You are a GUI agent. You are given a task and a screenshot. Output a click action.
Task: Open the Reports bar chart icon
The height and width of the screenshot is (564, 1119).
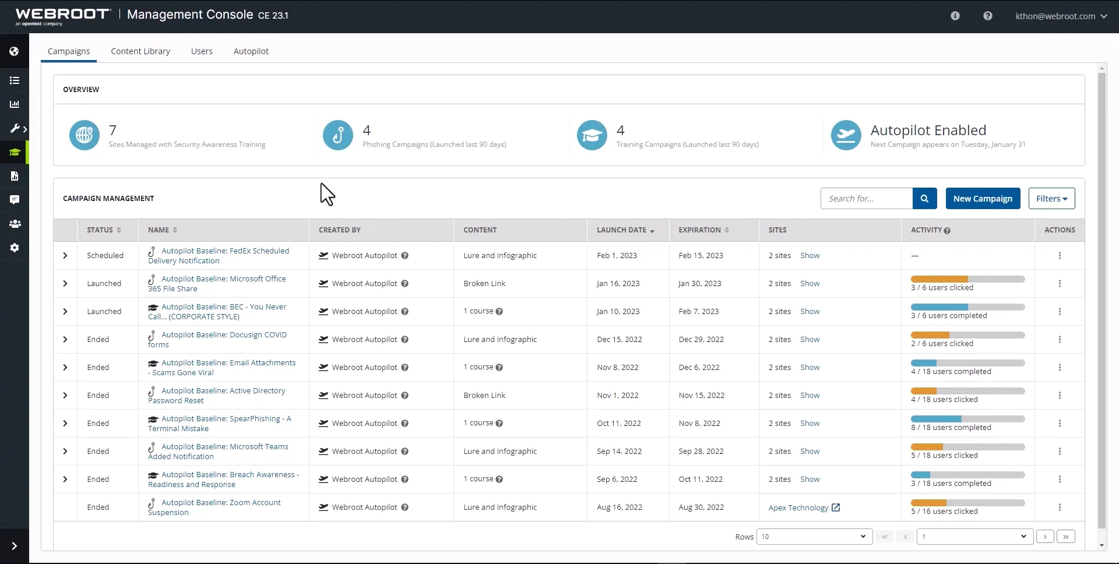click(15, 104)
